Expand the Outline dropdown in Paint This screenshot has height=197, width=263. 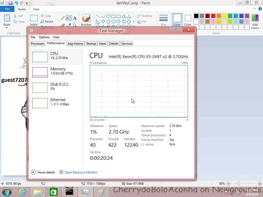146,16
